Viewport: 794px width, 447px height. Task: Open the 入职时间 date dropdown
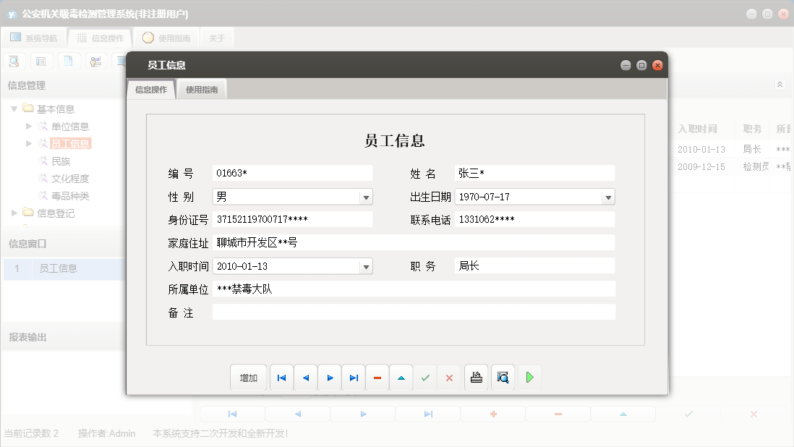367,265
